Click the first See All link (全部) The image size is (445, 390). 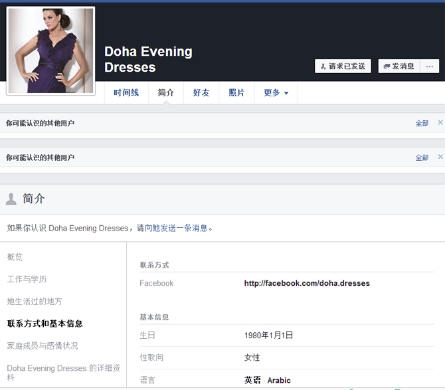(x=422, y=124)
